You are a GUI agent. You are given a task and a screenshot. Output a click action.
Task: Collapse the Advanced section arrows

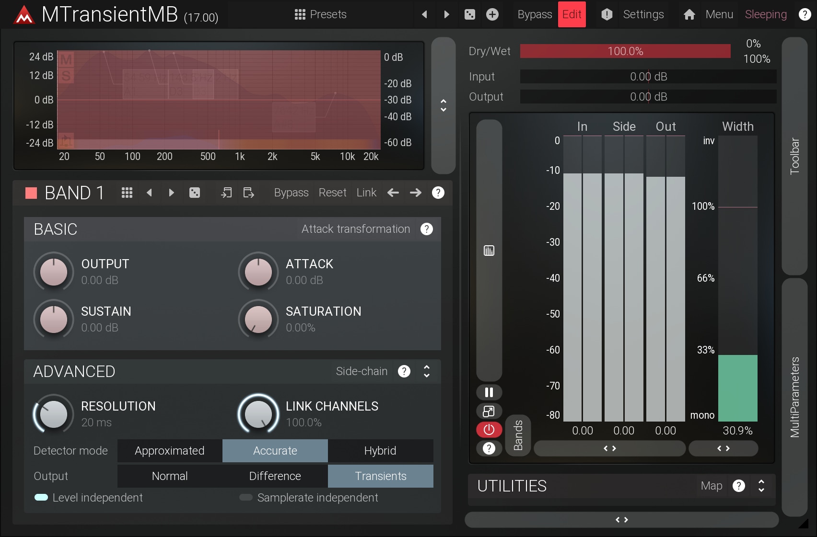[x=426, y=371]
